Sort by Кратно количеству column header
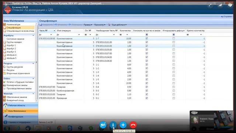The width and height of the screenshot is (236, 133). click(x=196, y=31)
